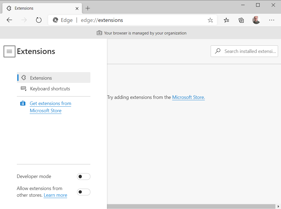Toggle Allow extensions from other stores
Screen dimensions: 281x209
(83, 192)
